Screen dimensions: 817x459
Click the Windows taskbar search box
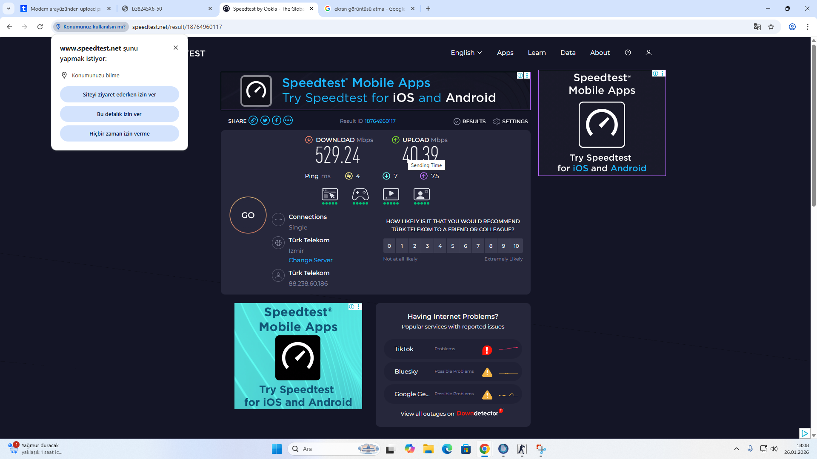(x=334, y=449)
